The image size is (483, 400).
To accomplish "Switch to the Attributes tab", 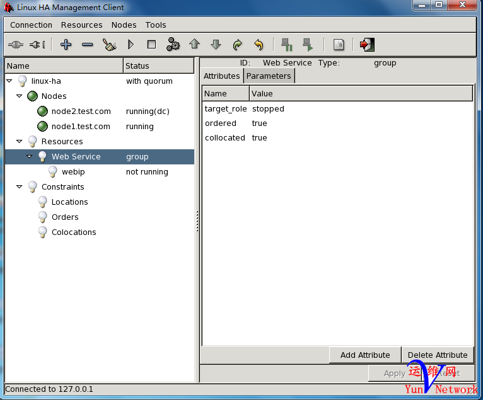I will pos(222,76).
